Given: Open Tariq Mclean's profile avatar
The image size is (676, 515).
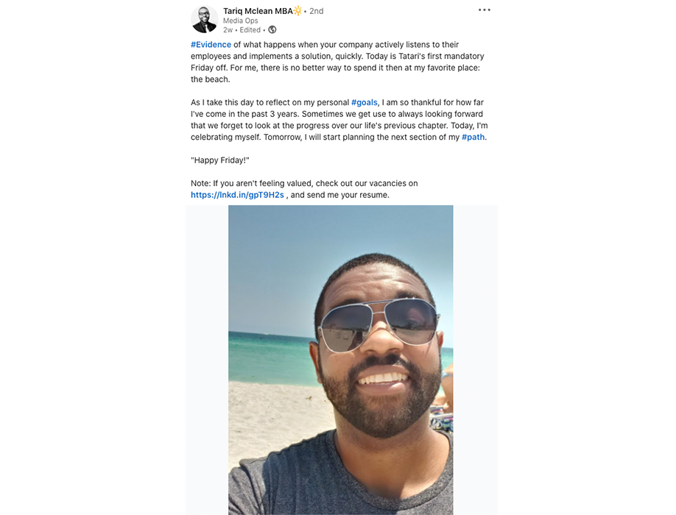Looking at the screenshot, I should point(205,19).
